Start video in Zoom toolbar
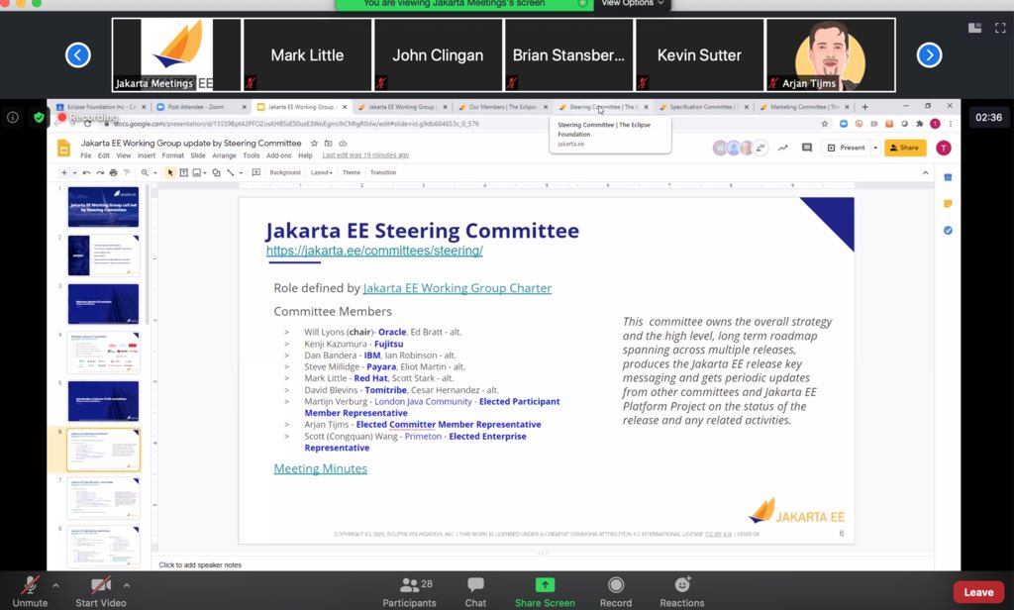The width and height of the screenshot is (1014, 610). [100, 592]
